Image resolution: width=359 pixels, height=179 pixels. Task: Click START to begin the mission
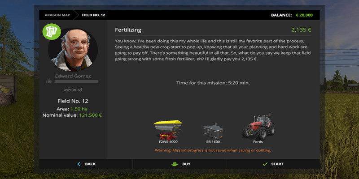tap(277, 164)
